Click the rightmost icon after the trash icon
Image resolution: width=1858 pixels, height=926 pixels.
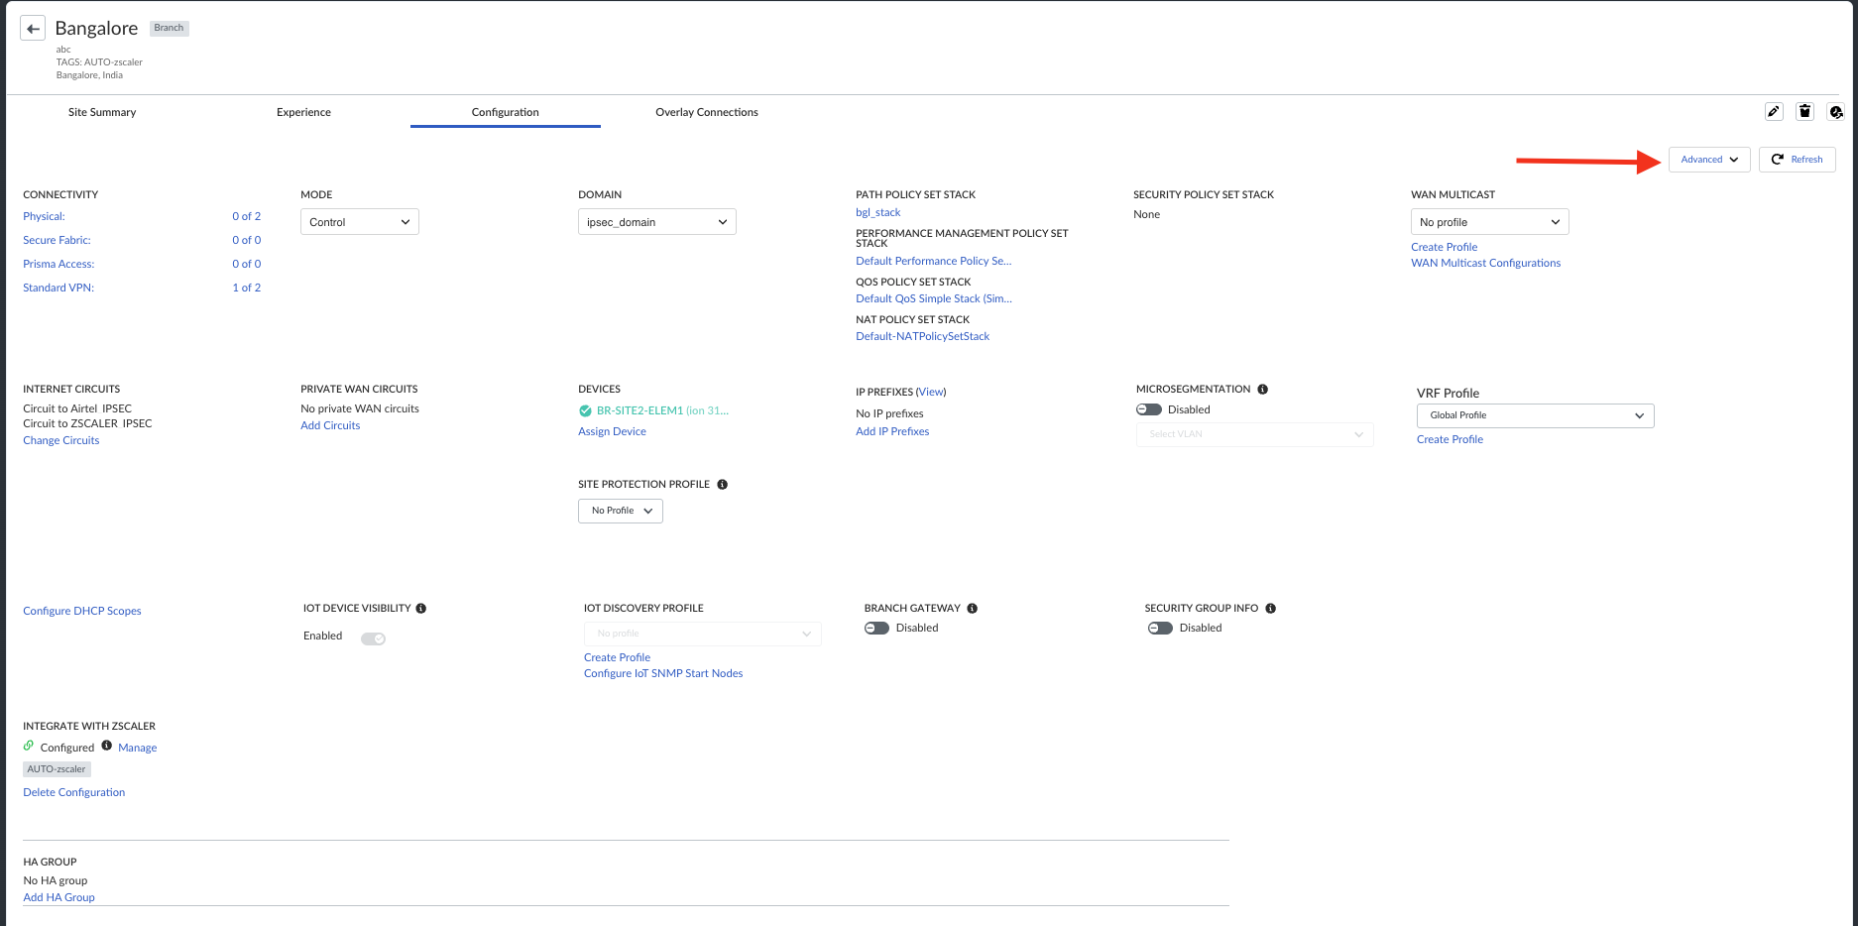(1836, 112)
